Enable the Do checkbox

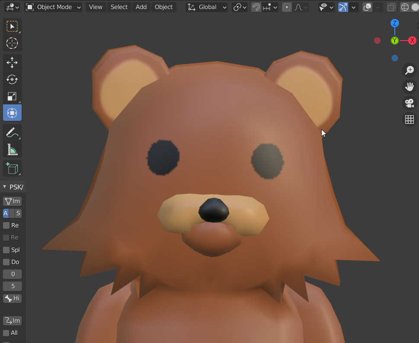[x=6, y=262]
